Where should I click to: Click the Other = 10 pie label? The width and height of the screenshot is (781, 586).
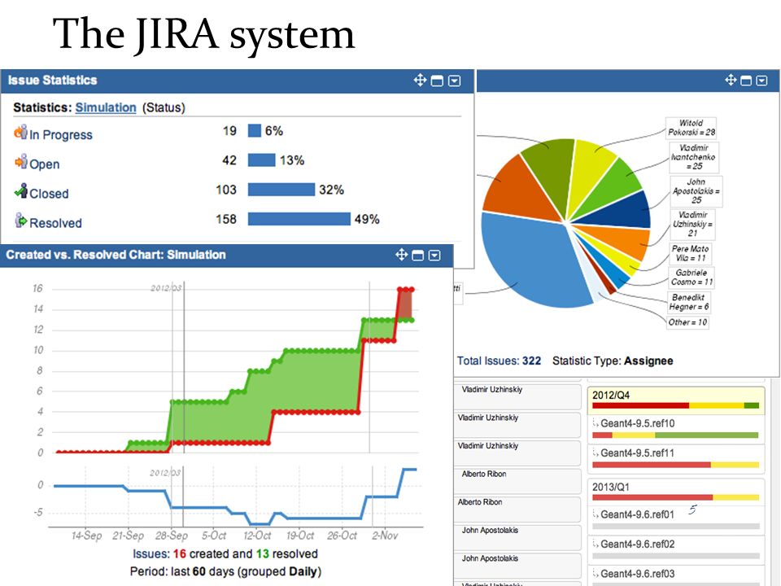pyautogui.click(x=687, y=322)
